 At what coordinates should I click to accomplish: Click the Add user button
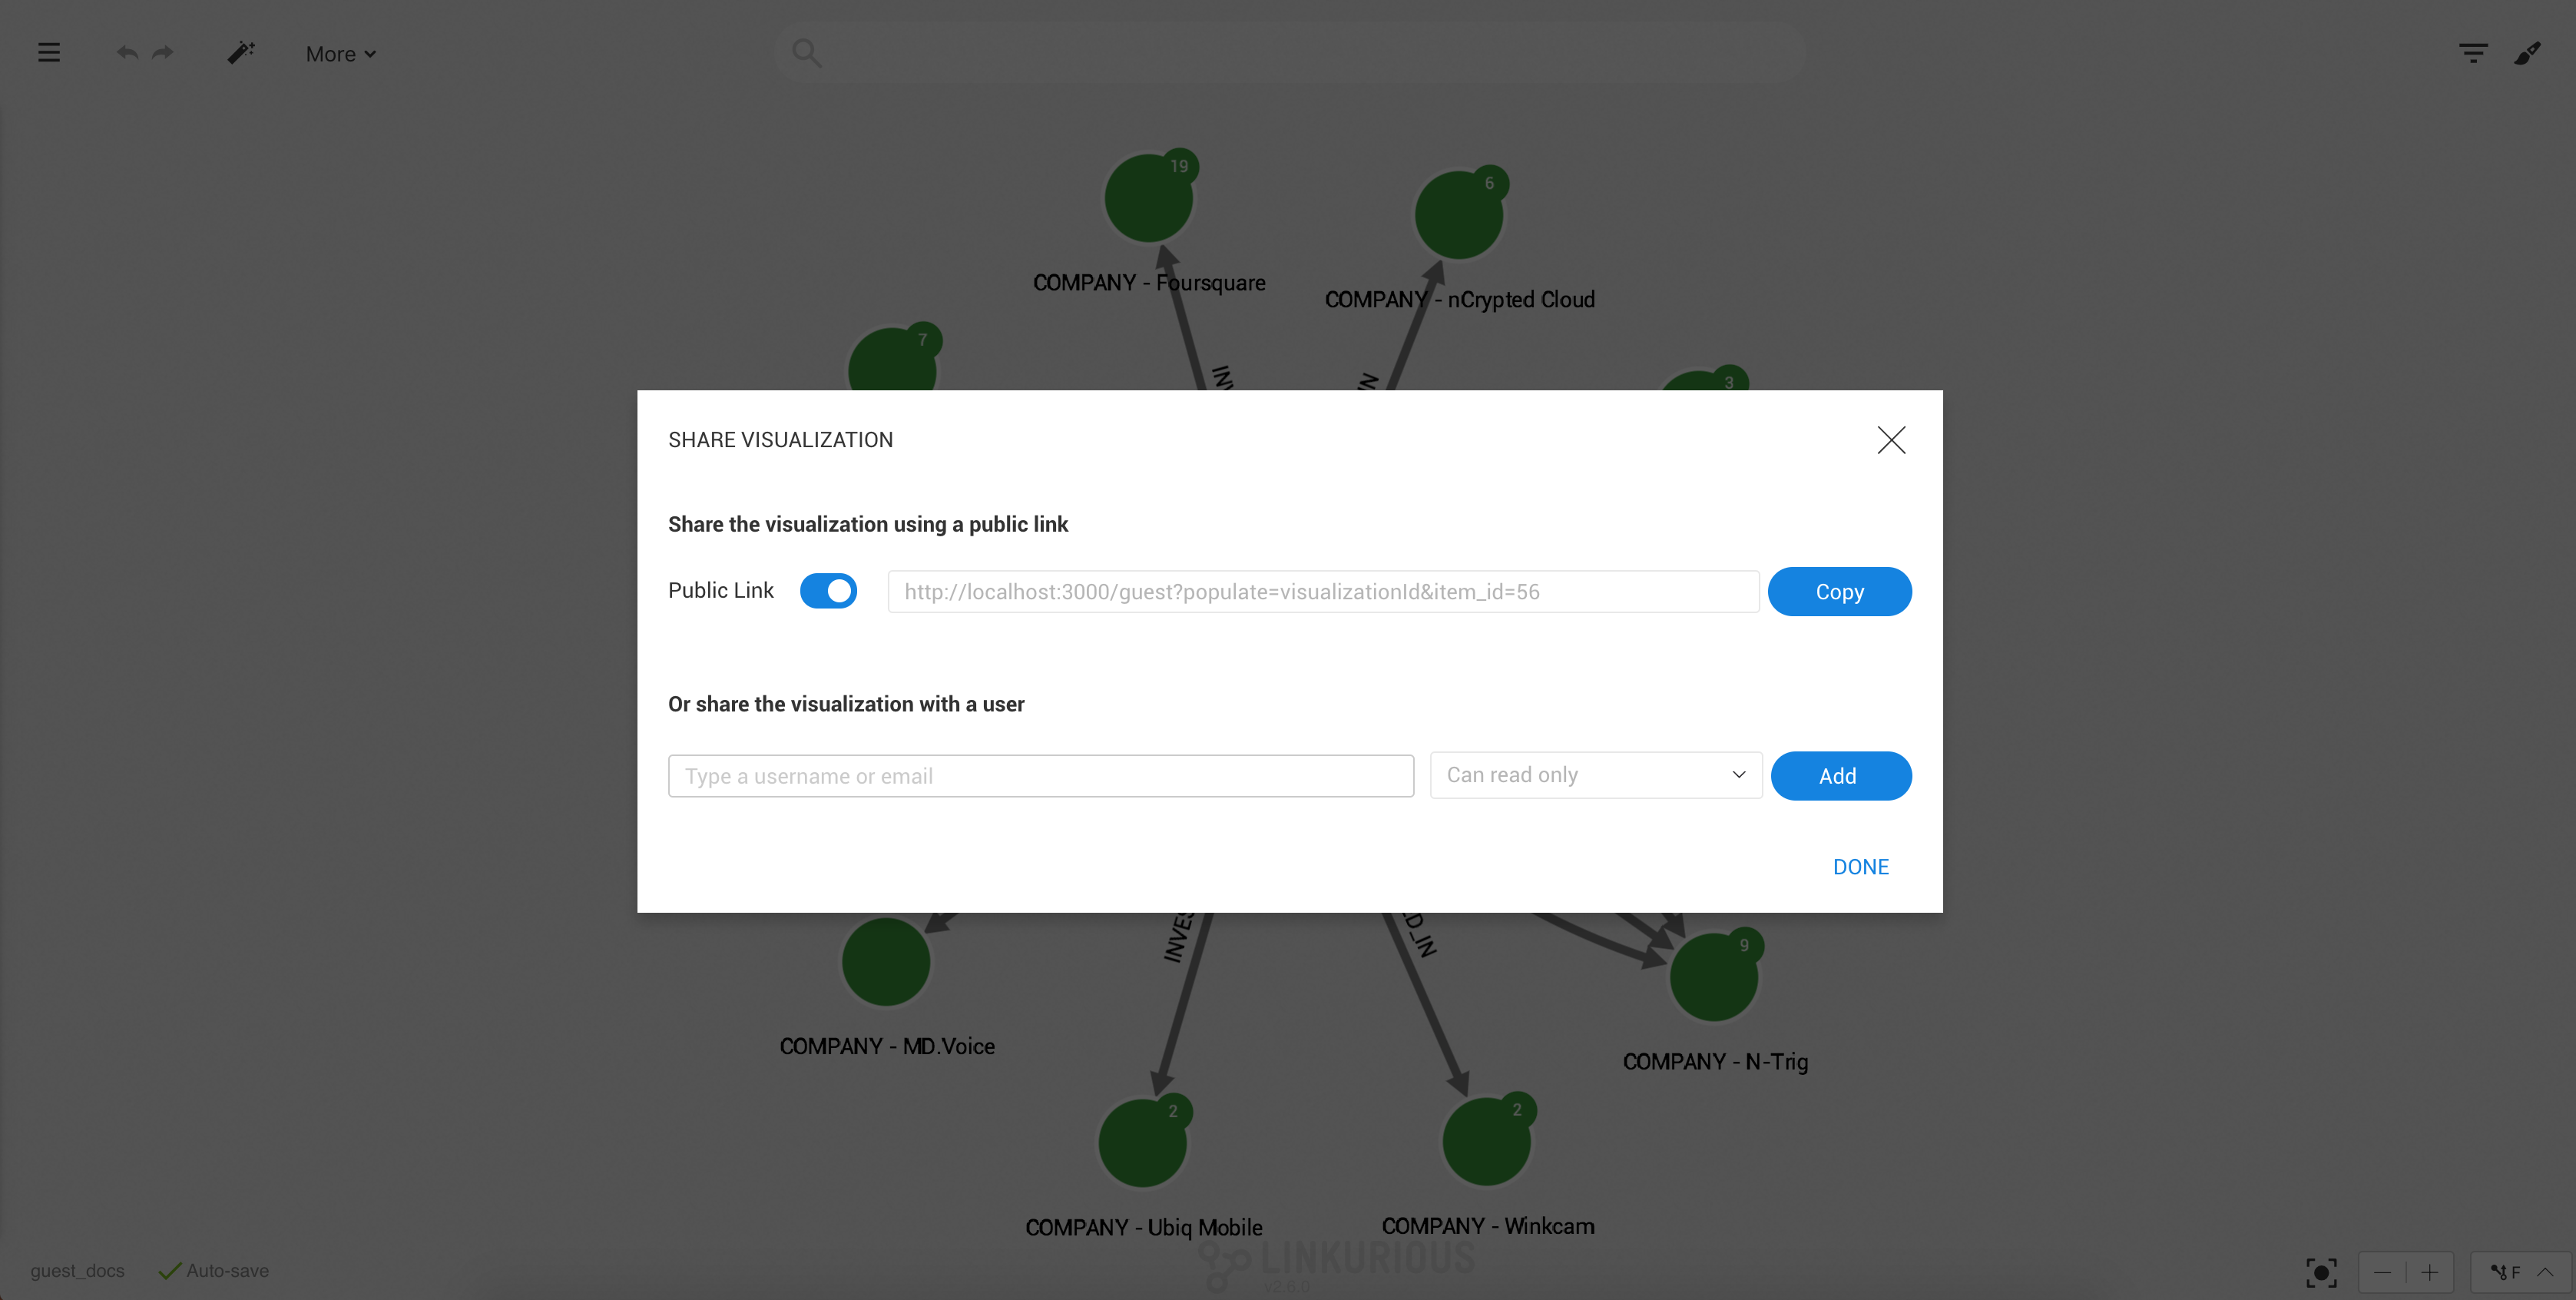click(x=1840, y=776)
